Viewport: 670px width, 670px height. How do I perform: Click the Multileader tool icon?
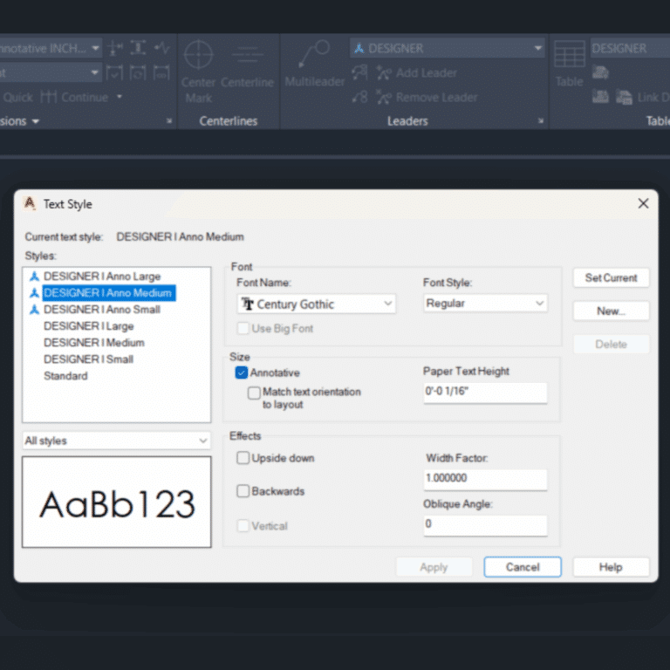point(314,55)
